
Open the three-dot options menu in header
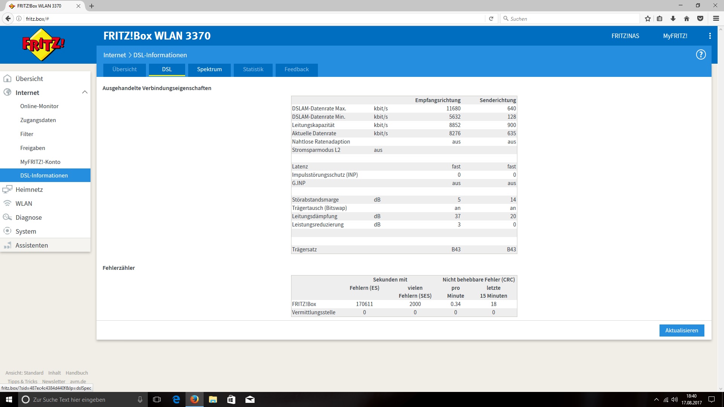coord(710,36)
